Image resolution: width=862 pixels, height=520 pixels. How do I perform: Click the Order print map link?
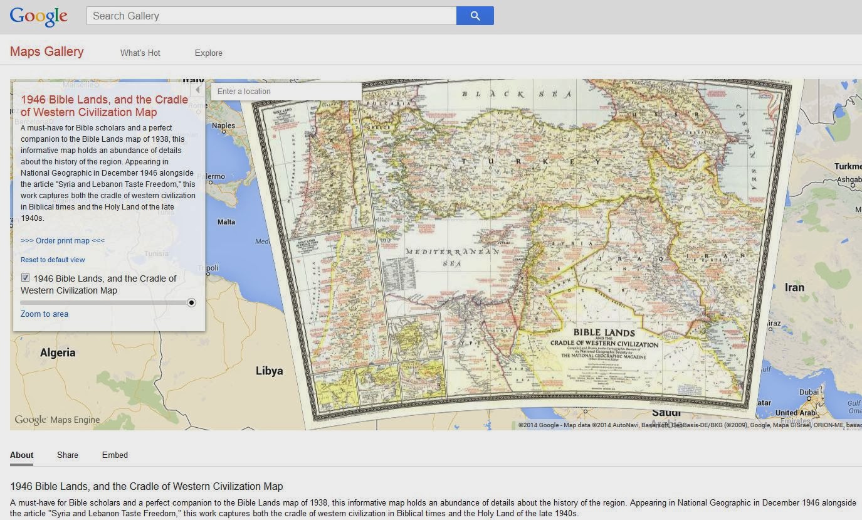click(x=62, y=240)
